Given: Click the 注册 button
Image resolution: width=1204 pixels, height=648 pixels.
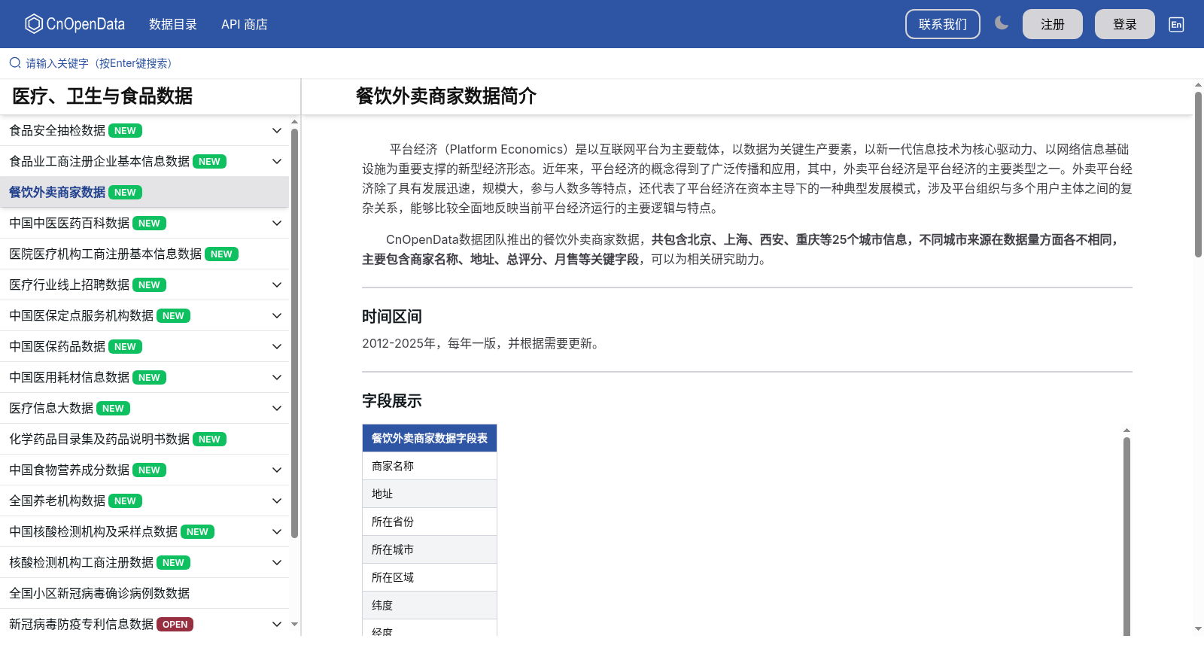Looking at the screenshot, I should point(1053,24).
